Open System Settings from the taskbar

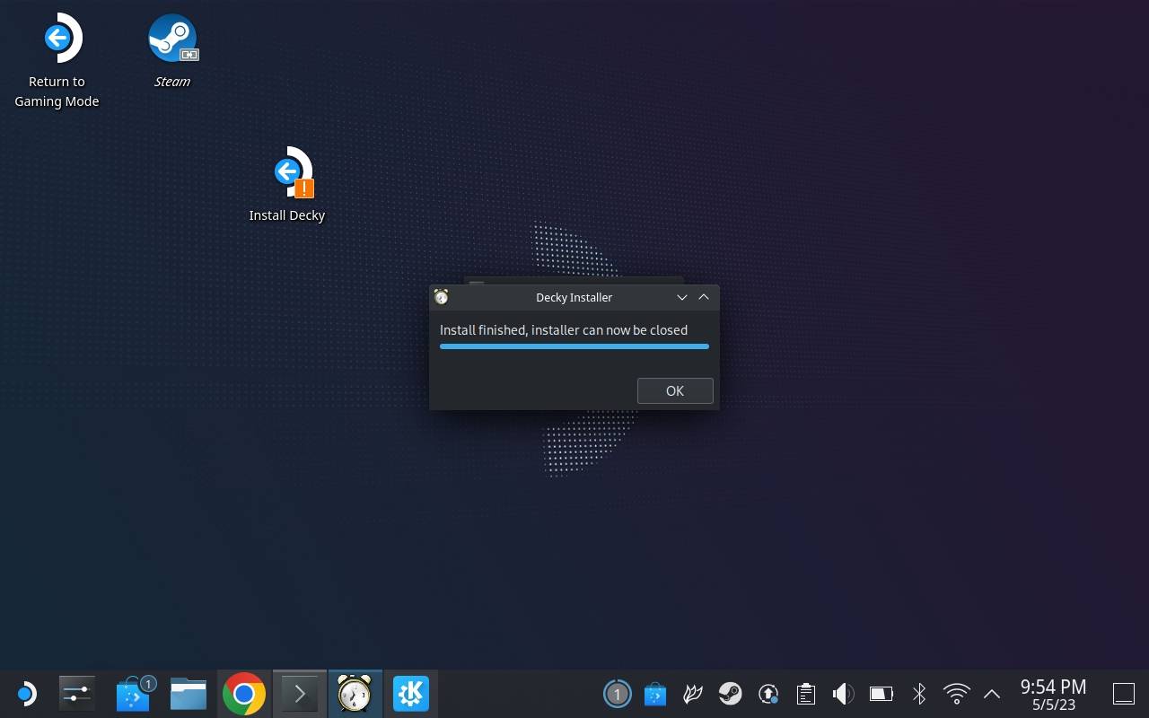click(x=77, y=694)
